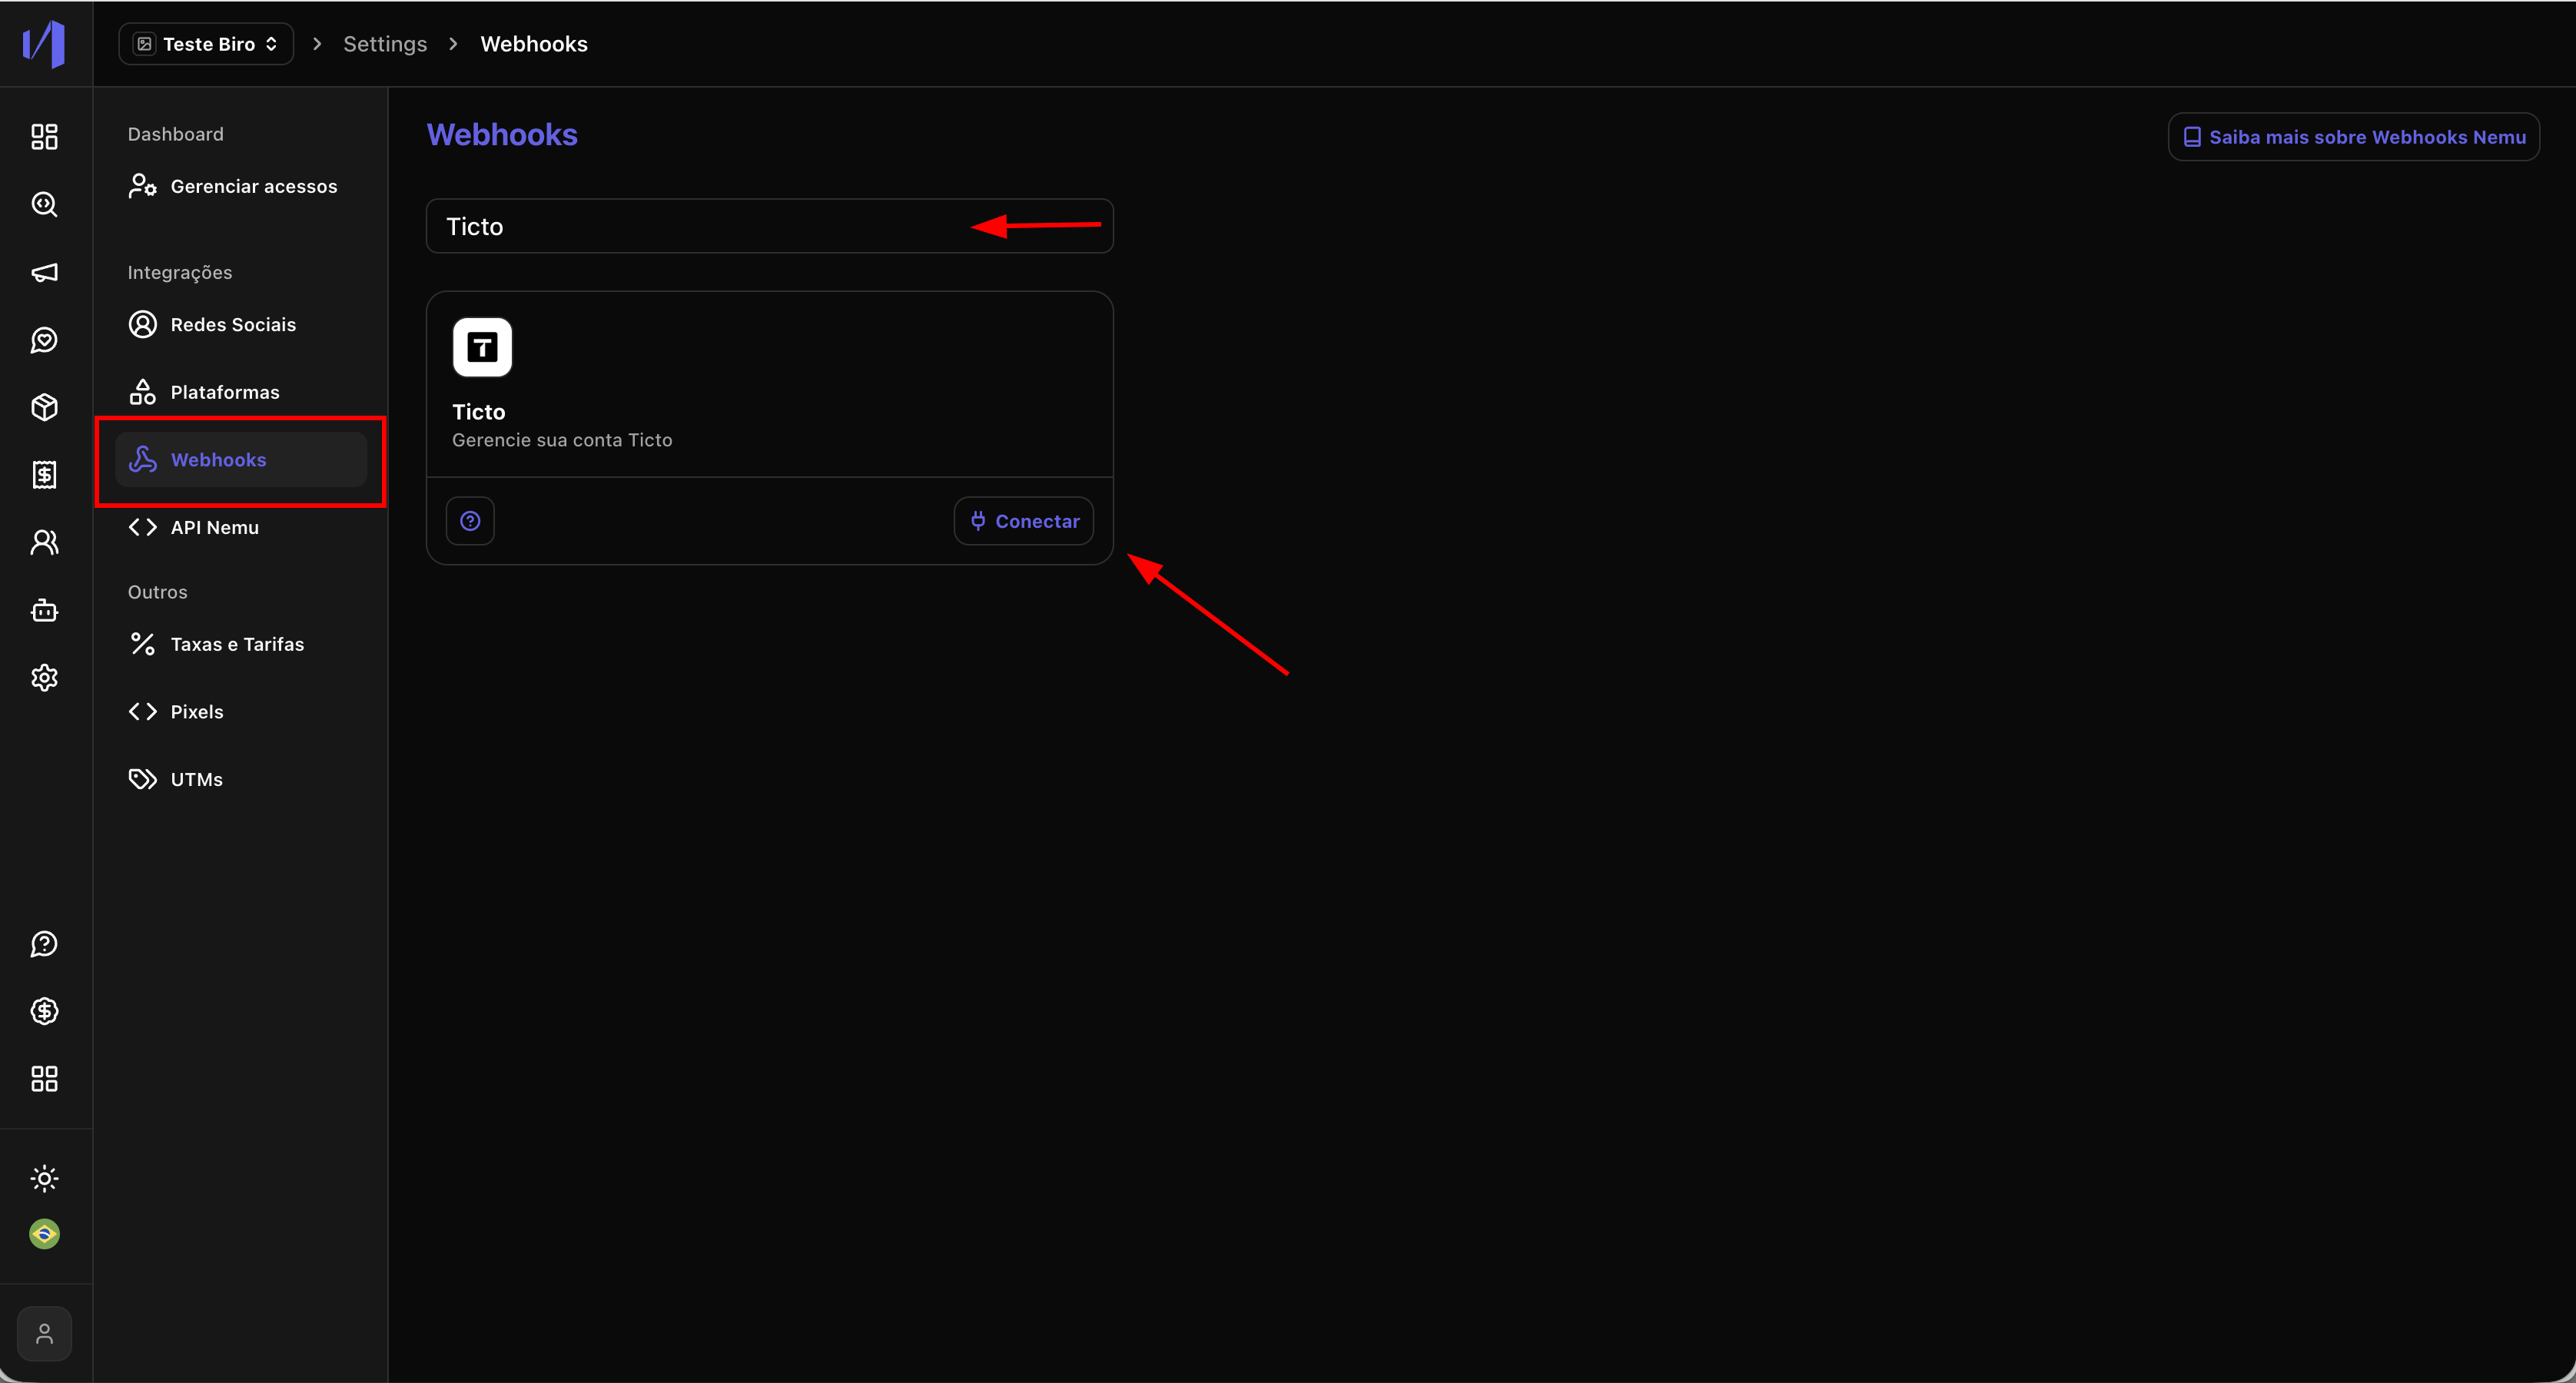Image resolution: width=2576 pixels, height=1383 pixels.
Task: Switch language via Brazil flag icon
Action: pyautogui.click(x=44, y=1234)
